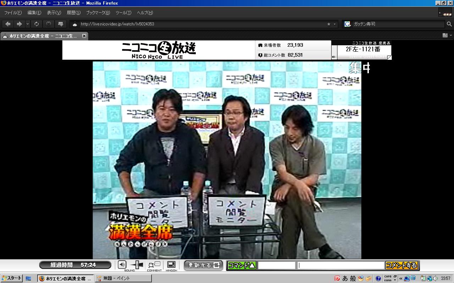Open the 編集(E) menu

coord(34,13)
